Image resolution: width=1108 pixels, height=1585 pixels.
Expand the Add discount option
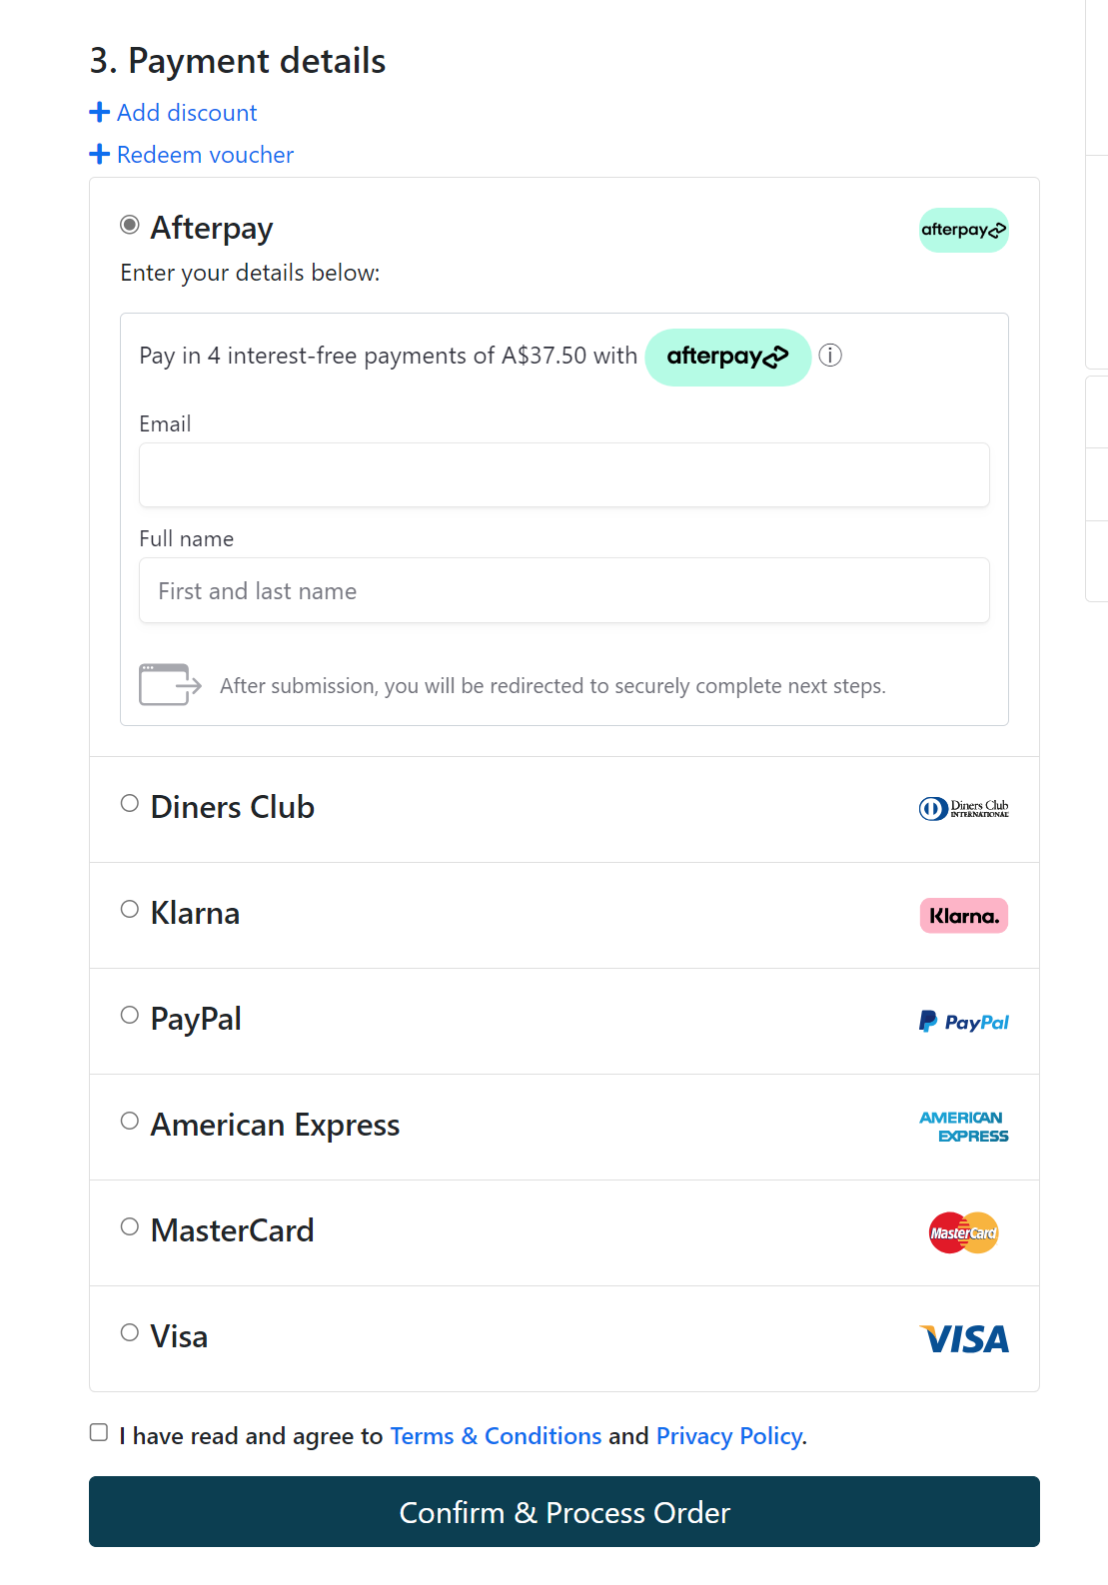(173, 113)
